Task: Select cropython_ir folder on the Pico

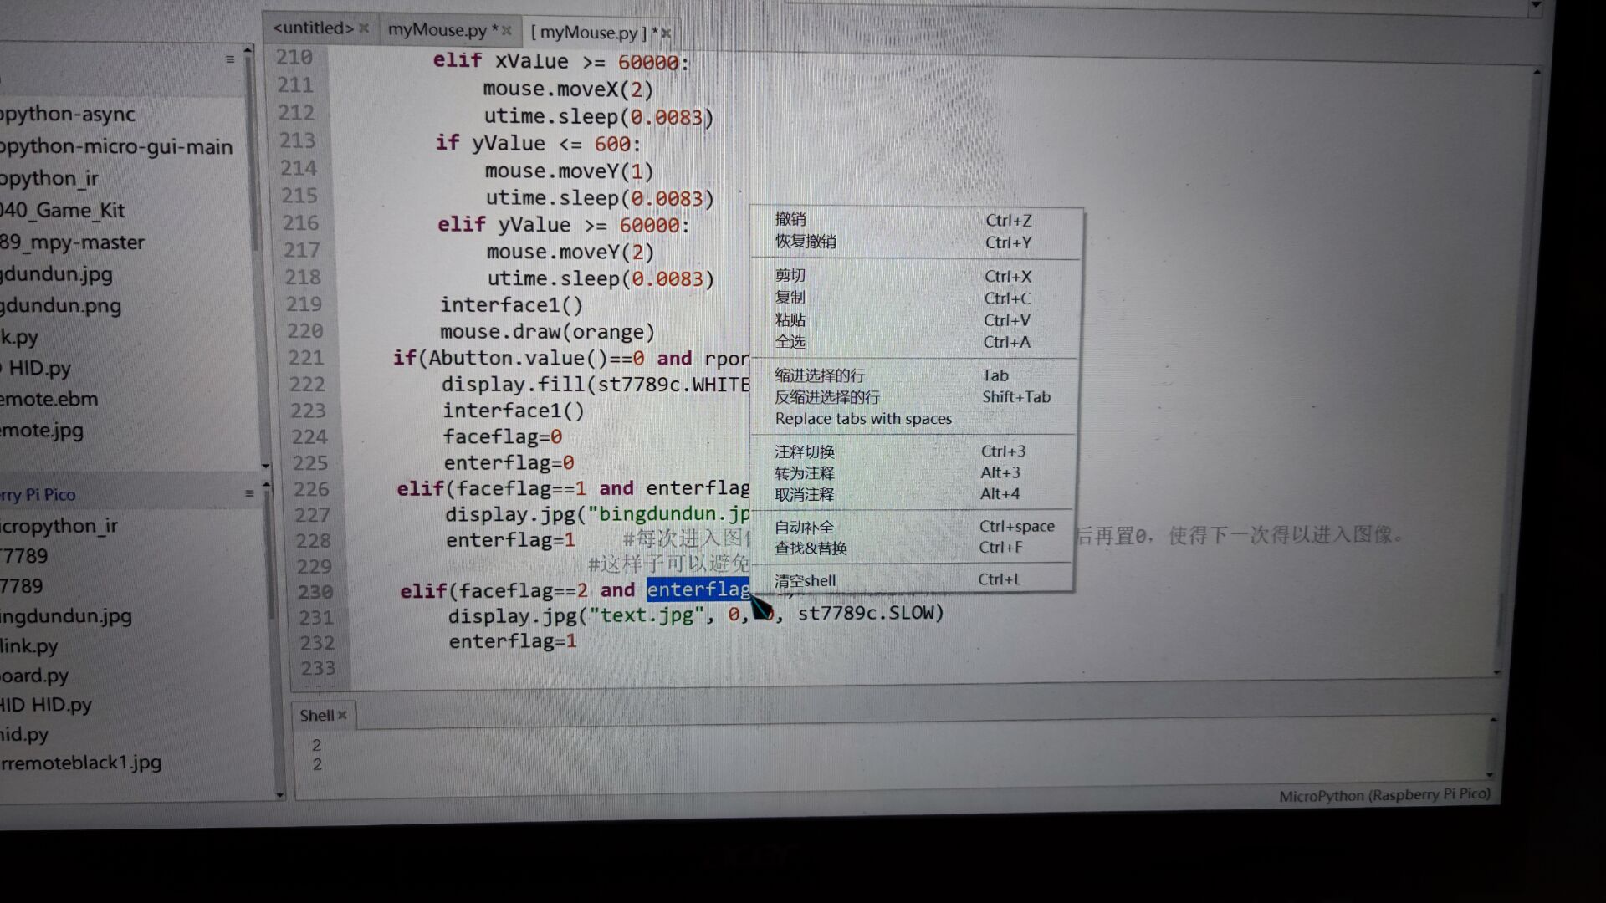Action: point(59,526)
